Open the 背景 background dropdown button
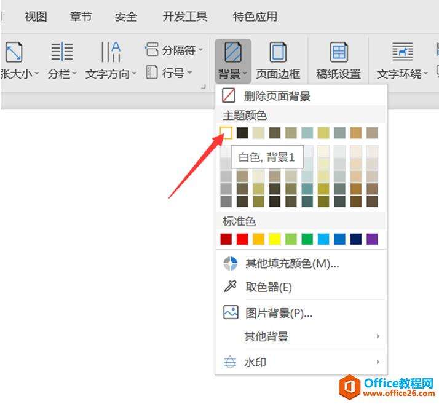 pos(232,61)
